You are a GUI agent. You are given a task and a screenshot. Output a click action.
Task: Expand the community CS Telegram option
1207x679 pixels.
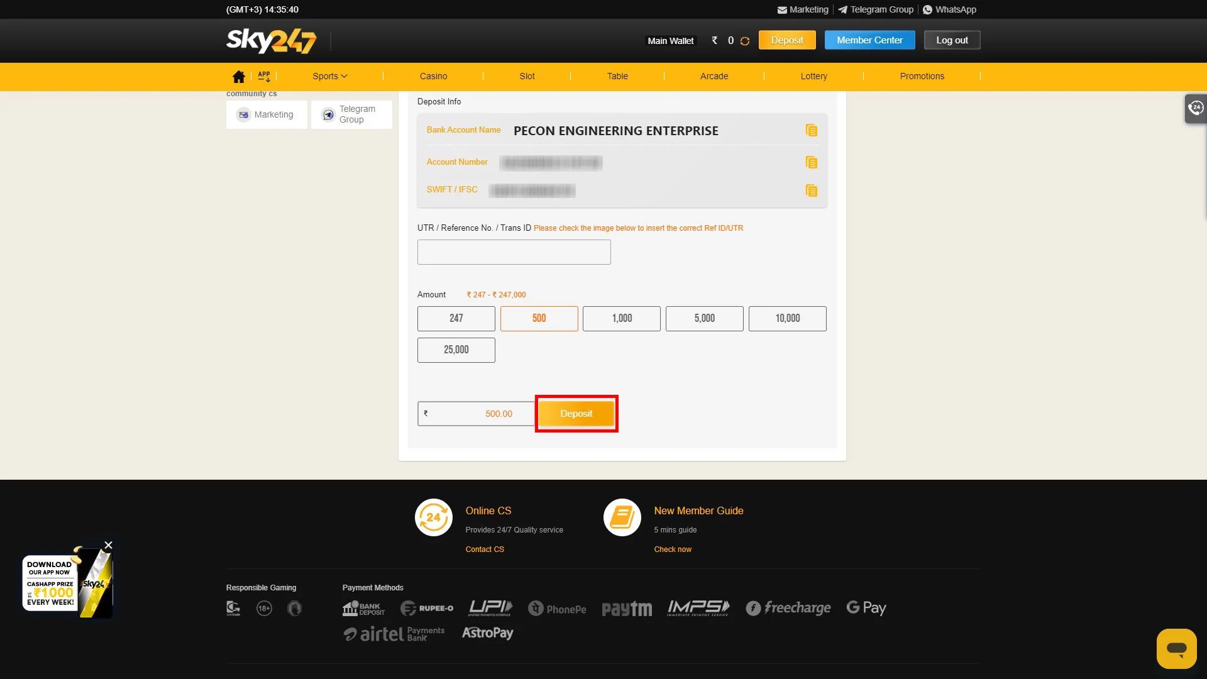(351, 114)
